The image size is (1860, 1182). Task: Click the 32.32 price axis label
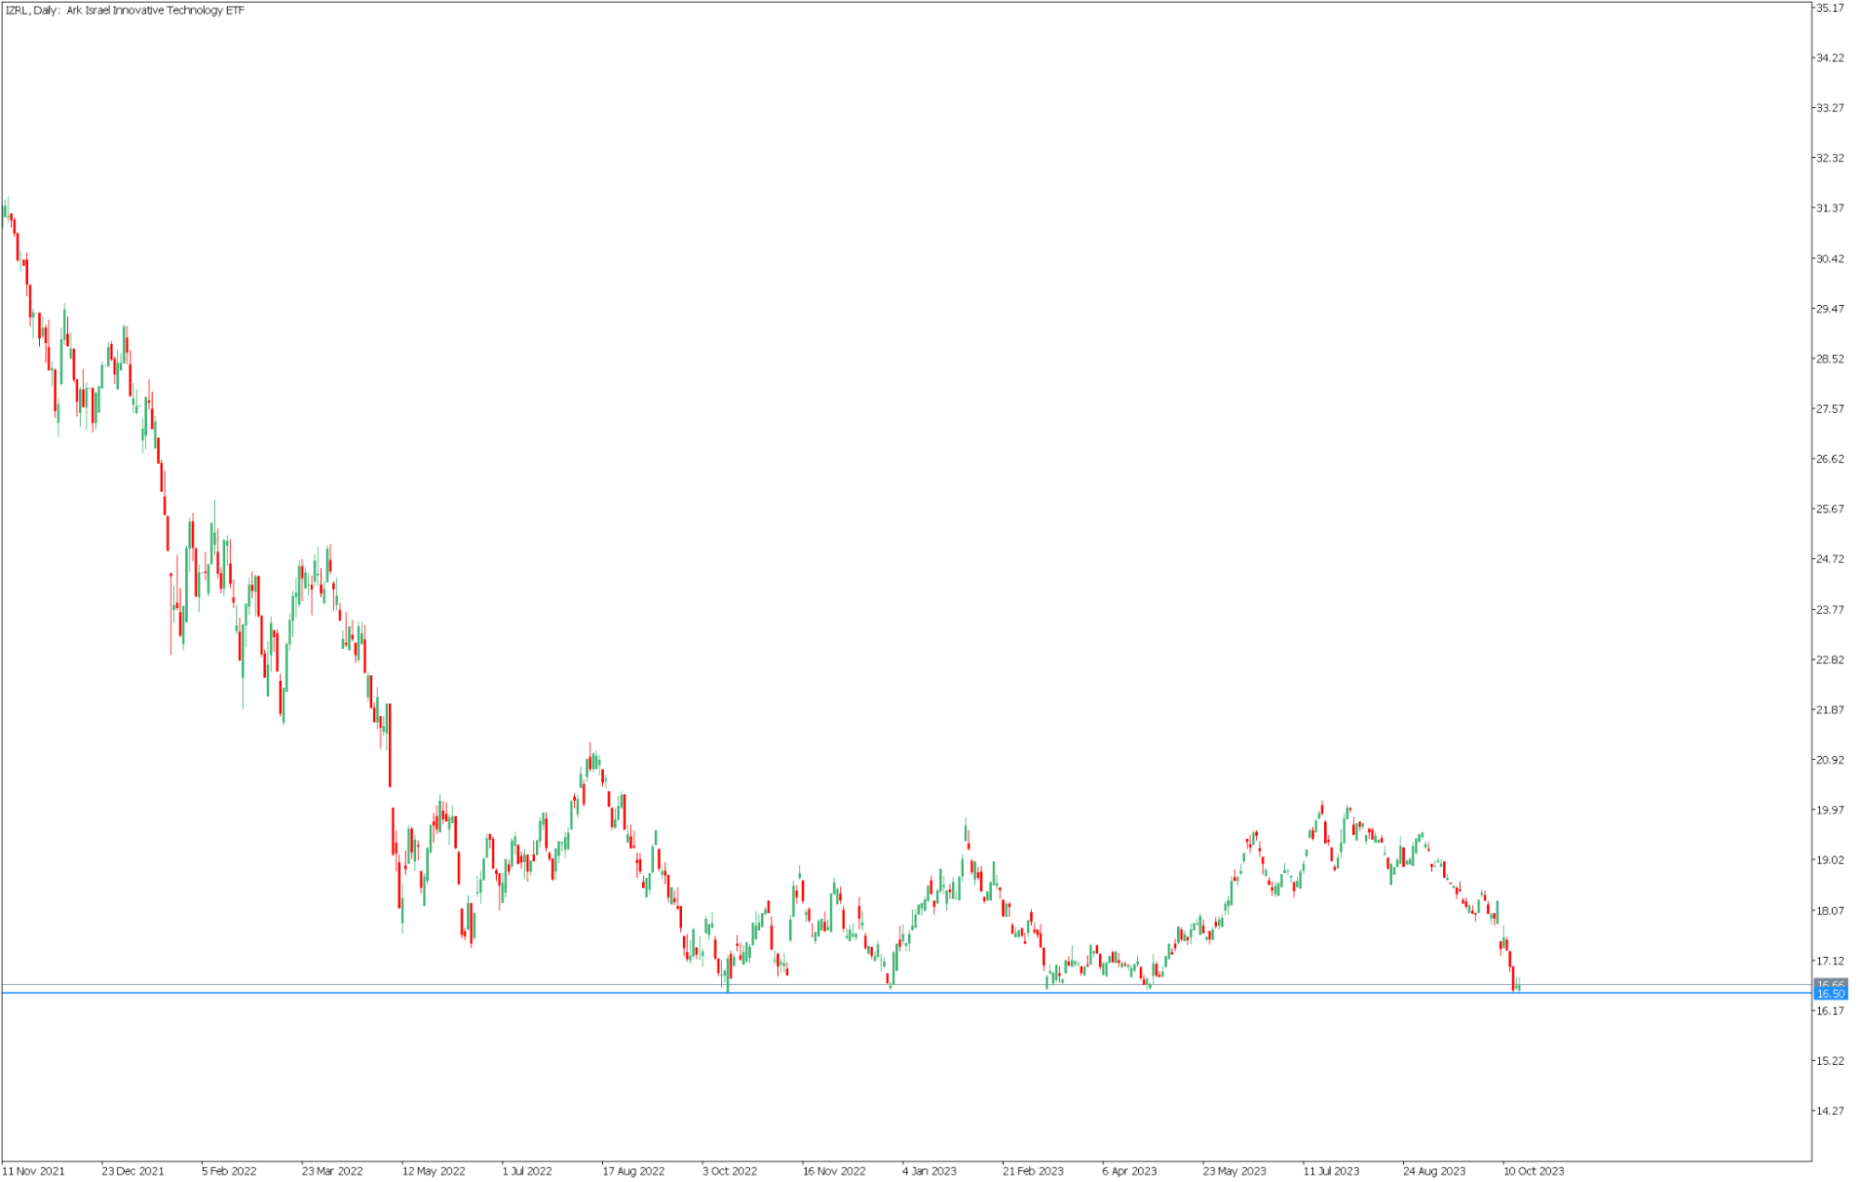point(1830,158)
